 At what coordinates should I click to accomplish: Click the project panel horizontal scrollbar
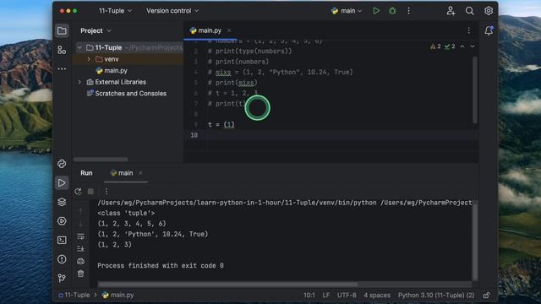[x=101, y=160]
